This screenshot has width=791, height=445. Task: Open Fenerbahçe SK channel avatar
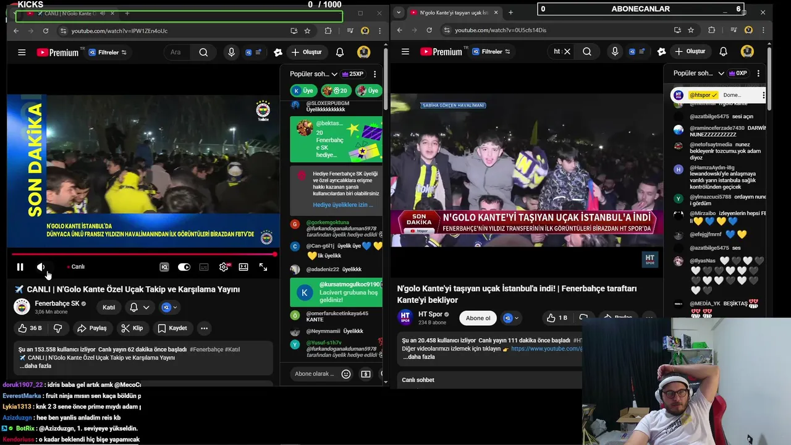click(x=22, y=307)
